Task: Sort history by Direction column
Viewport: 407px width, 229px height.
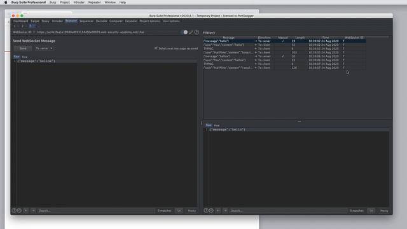Action: (265, 38)
